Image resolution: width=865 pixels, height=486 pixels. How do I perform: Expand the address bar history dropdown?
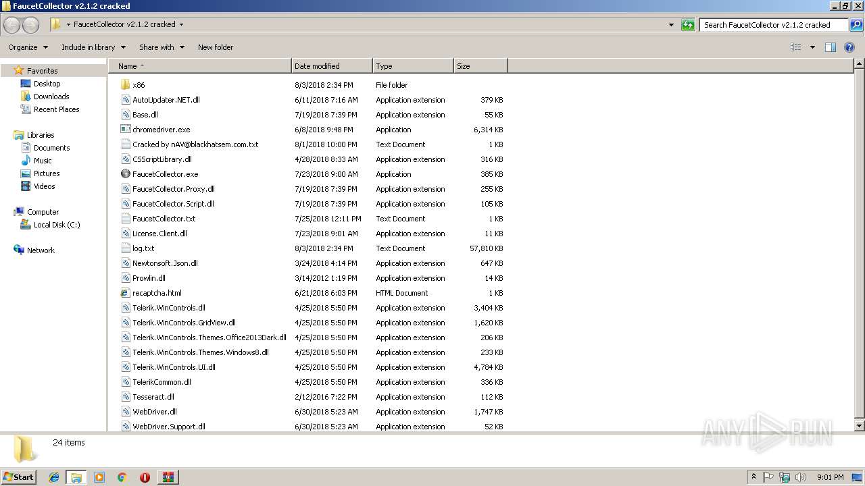coord(671,25)
